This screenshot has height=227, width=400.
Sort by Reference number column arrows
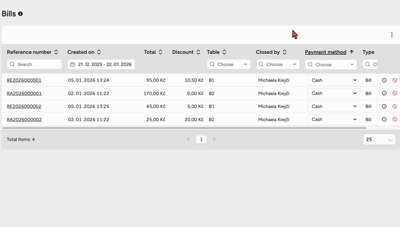pyautogui.click(x=56, y=52)
